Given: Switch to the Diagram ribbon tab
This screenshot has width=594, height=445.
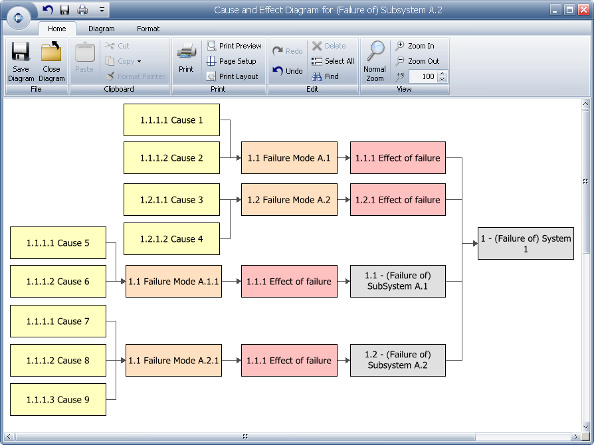Looking at the screenshot, I should tap(101, 29).
